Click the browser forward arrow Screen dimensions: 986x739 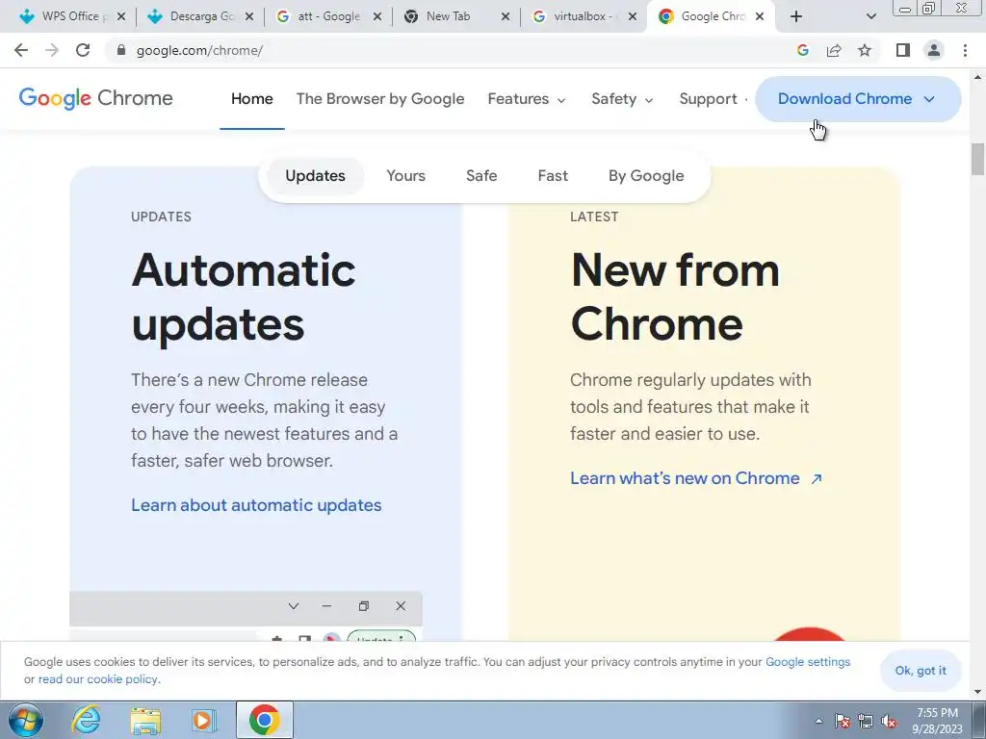pyautogui.click(x=52, y=50)
